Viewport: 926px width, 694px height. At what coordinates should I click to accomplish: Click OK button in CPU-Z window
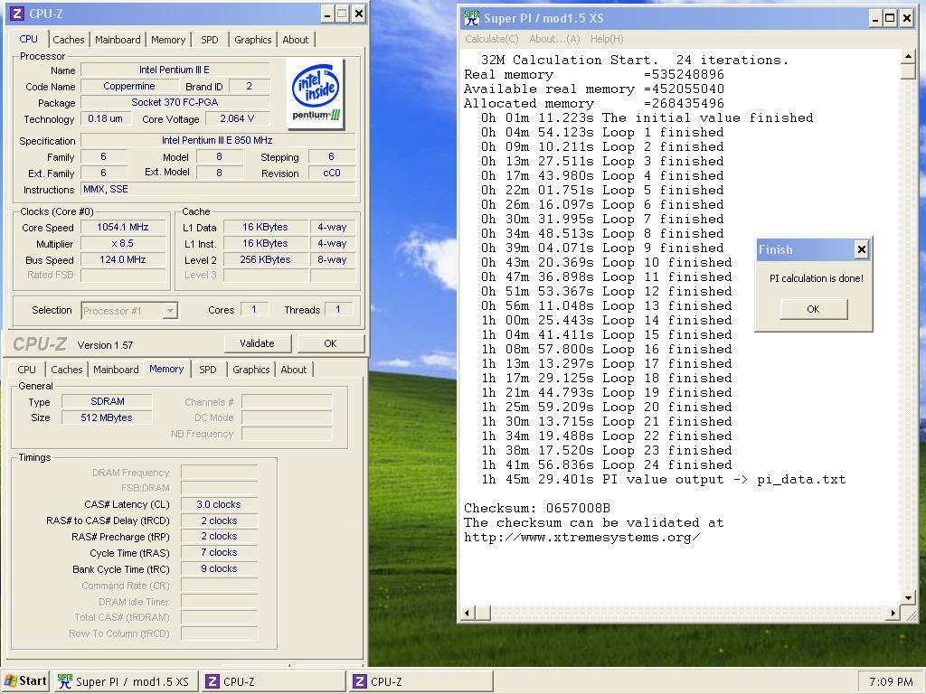(x=330, y=343)
